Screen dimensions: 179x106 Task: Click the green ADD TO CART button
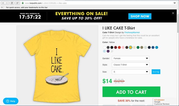[131, 92]
